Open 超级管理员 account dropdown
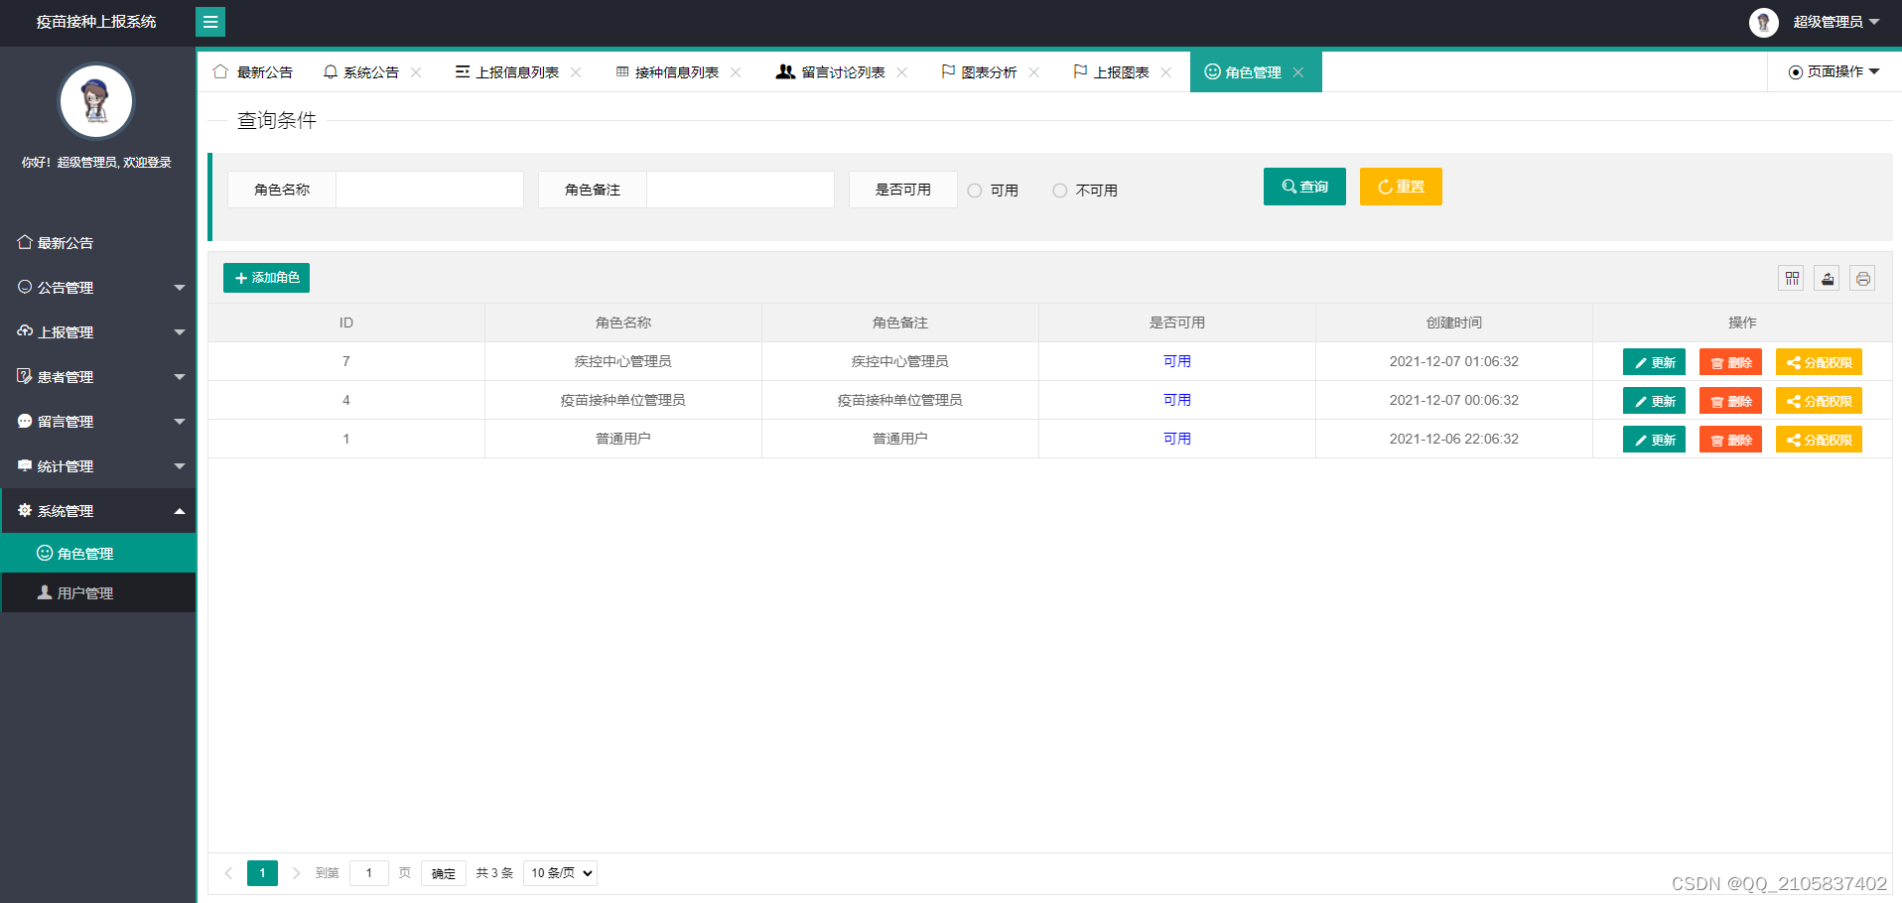Image resolution: width=1902 pixels, height=903 pixels. (1835, 22)
